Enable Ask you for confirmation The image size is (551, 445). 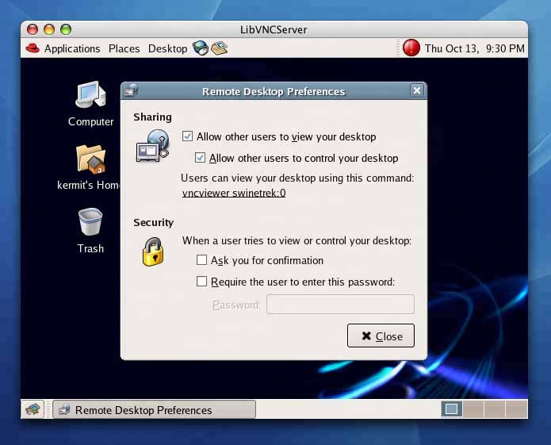click(x=201, y=260)
